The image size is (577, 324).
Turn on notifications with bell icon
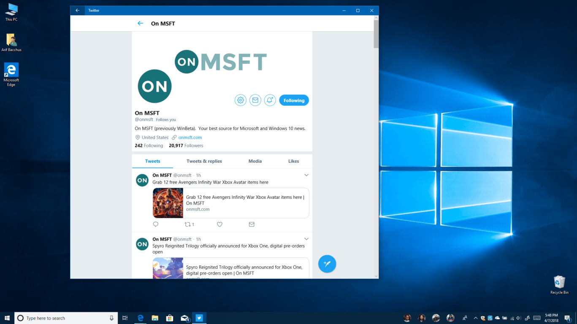270,100
